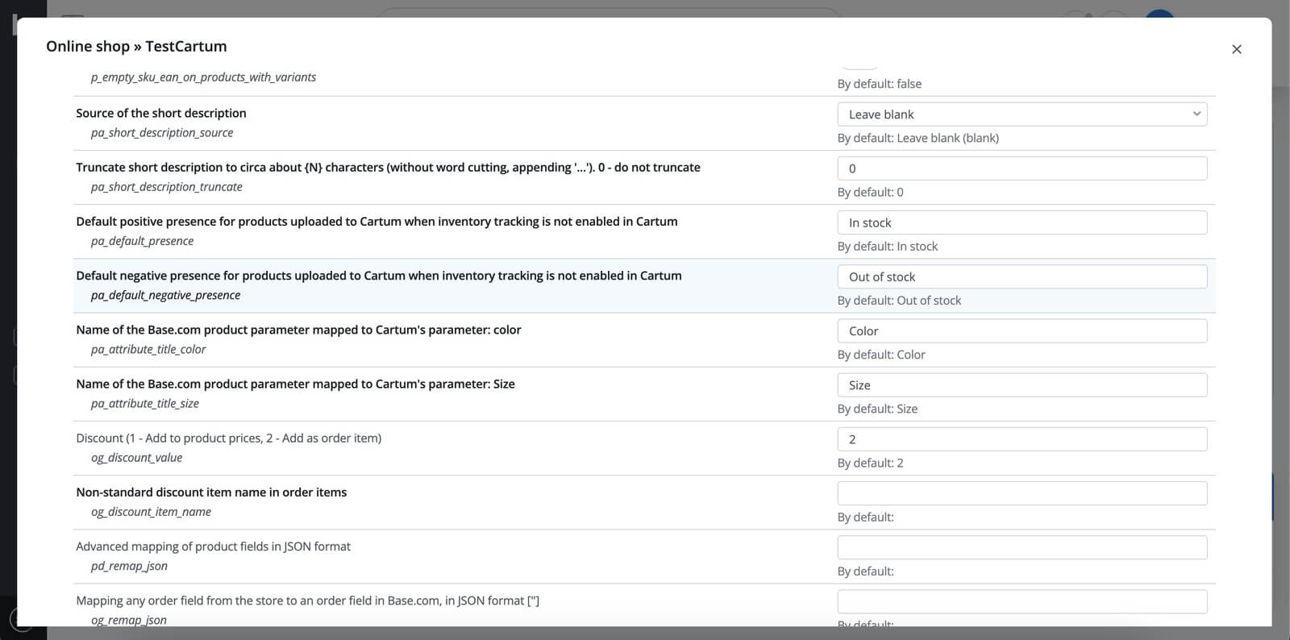Select the og_discount_item_name parameter name
Viewport: 1290px width, 640px height.
151,511
